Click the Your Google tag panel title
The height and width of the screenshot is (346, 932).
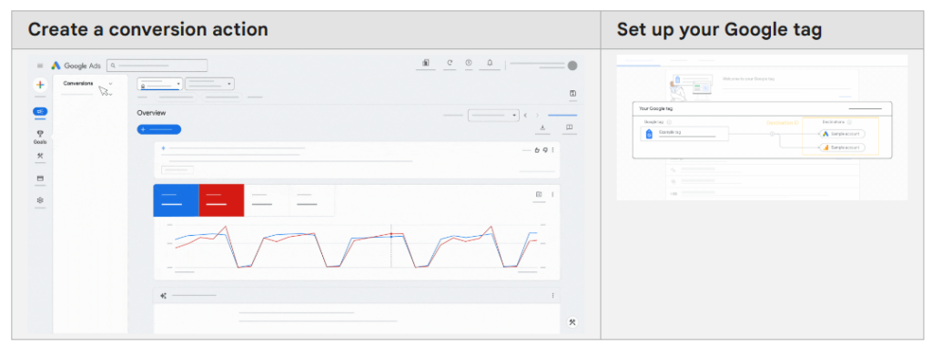(x=655, y=108)
